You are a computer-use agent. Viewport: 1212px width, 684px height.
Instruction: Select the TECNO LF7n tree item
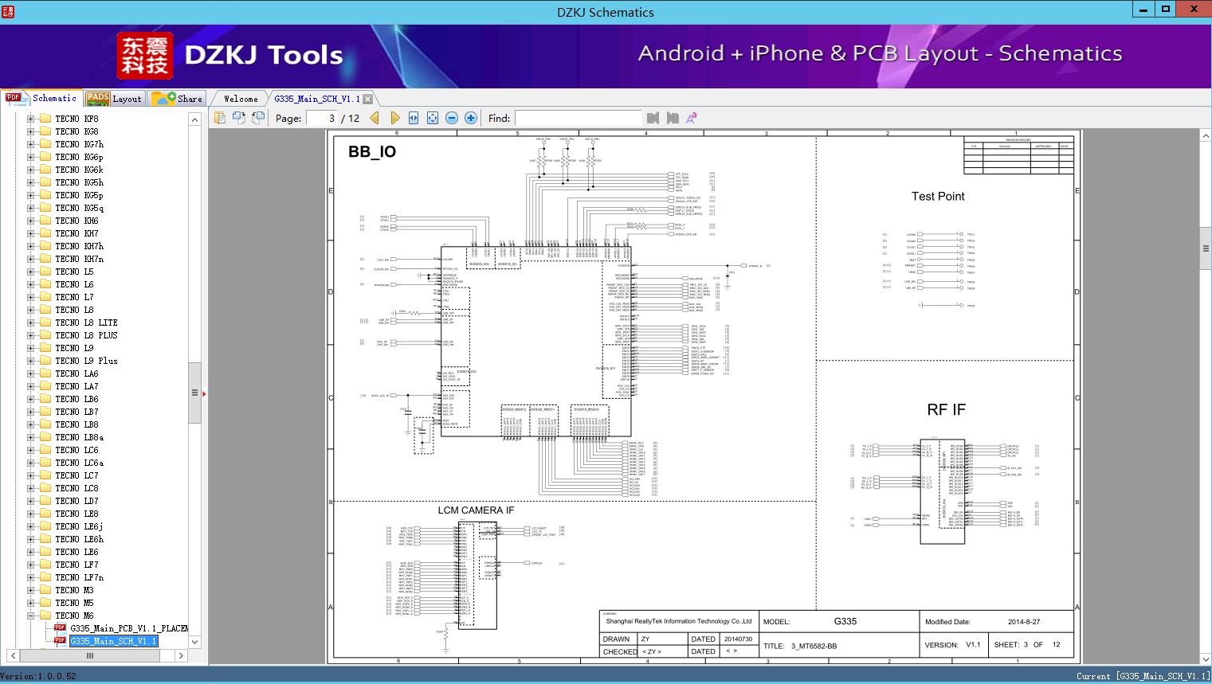click(x=79, y=577)
